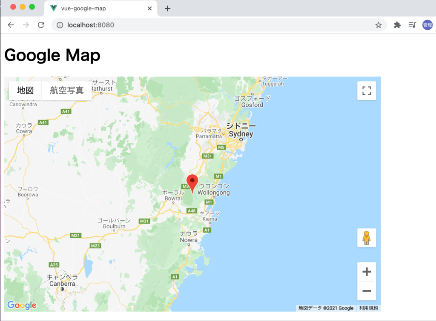The image size is (436, 321).
Task: Open the 利用規約 terms link
Action: 368,308
